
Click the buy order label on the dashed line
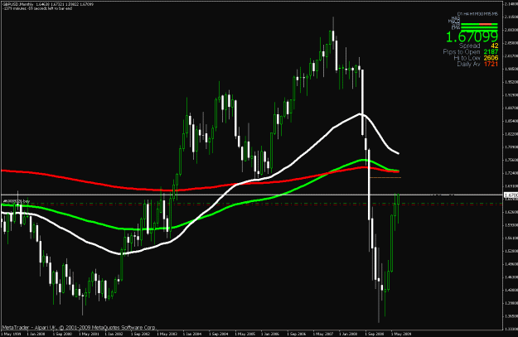pos(17,201)
